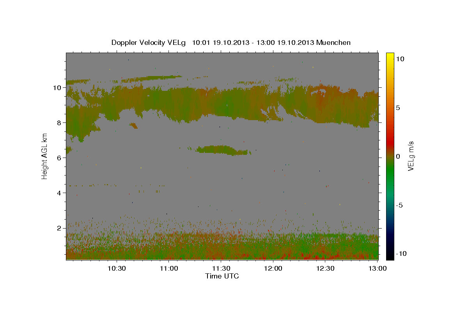Screen dimensions: 468x312
Task: Select the 13:00 time tick label
Action: click(377, 268)
